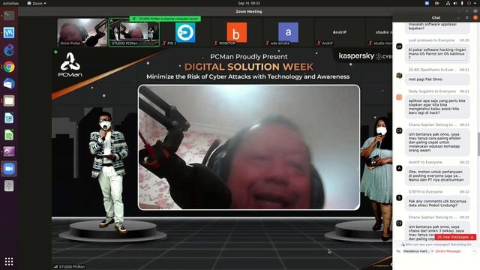Click the chat panel scrollbar
Viewport: 480px width, 270px height.
tap(478, 144)
